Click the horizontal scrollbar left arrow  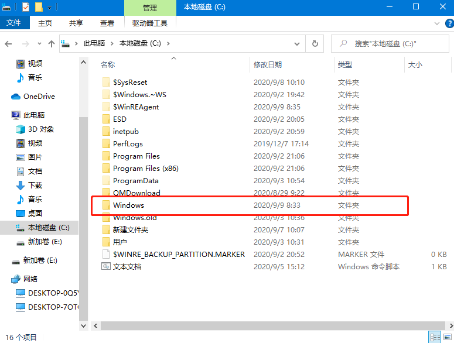point(95,326)
